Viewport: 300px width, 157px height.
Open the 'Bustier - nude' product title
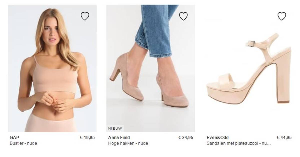tap(23, 143)
